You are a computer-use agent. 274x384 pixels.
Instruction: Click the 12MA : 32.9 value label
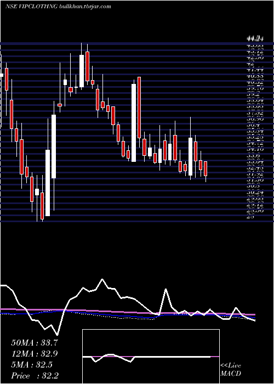click(35, 353)
